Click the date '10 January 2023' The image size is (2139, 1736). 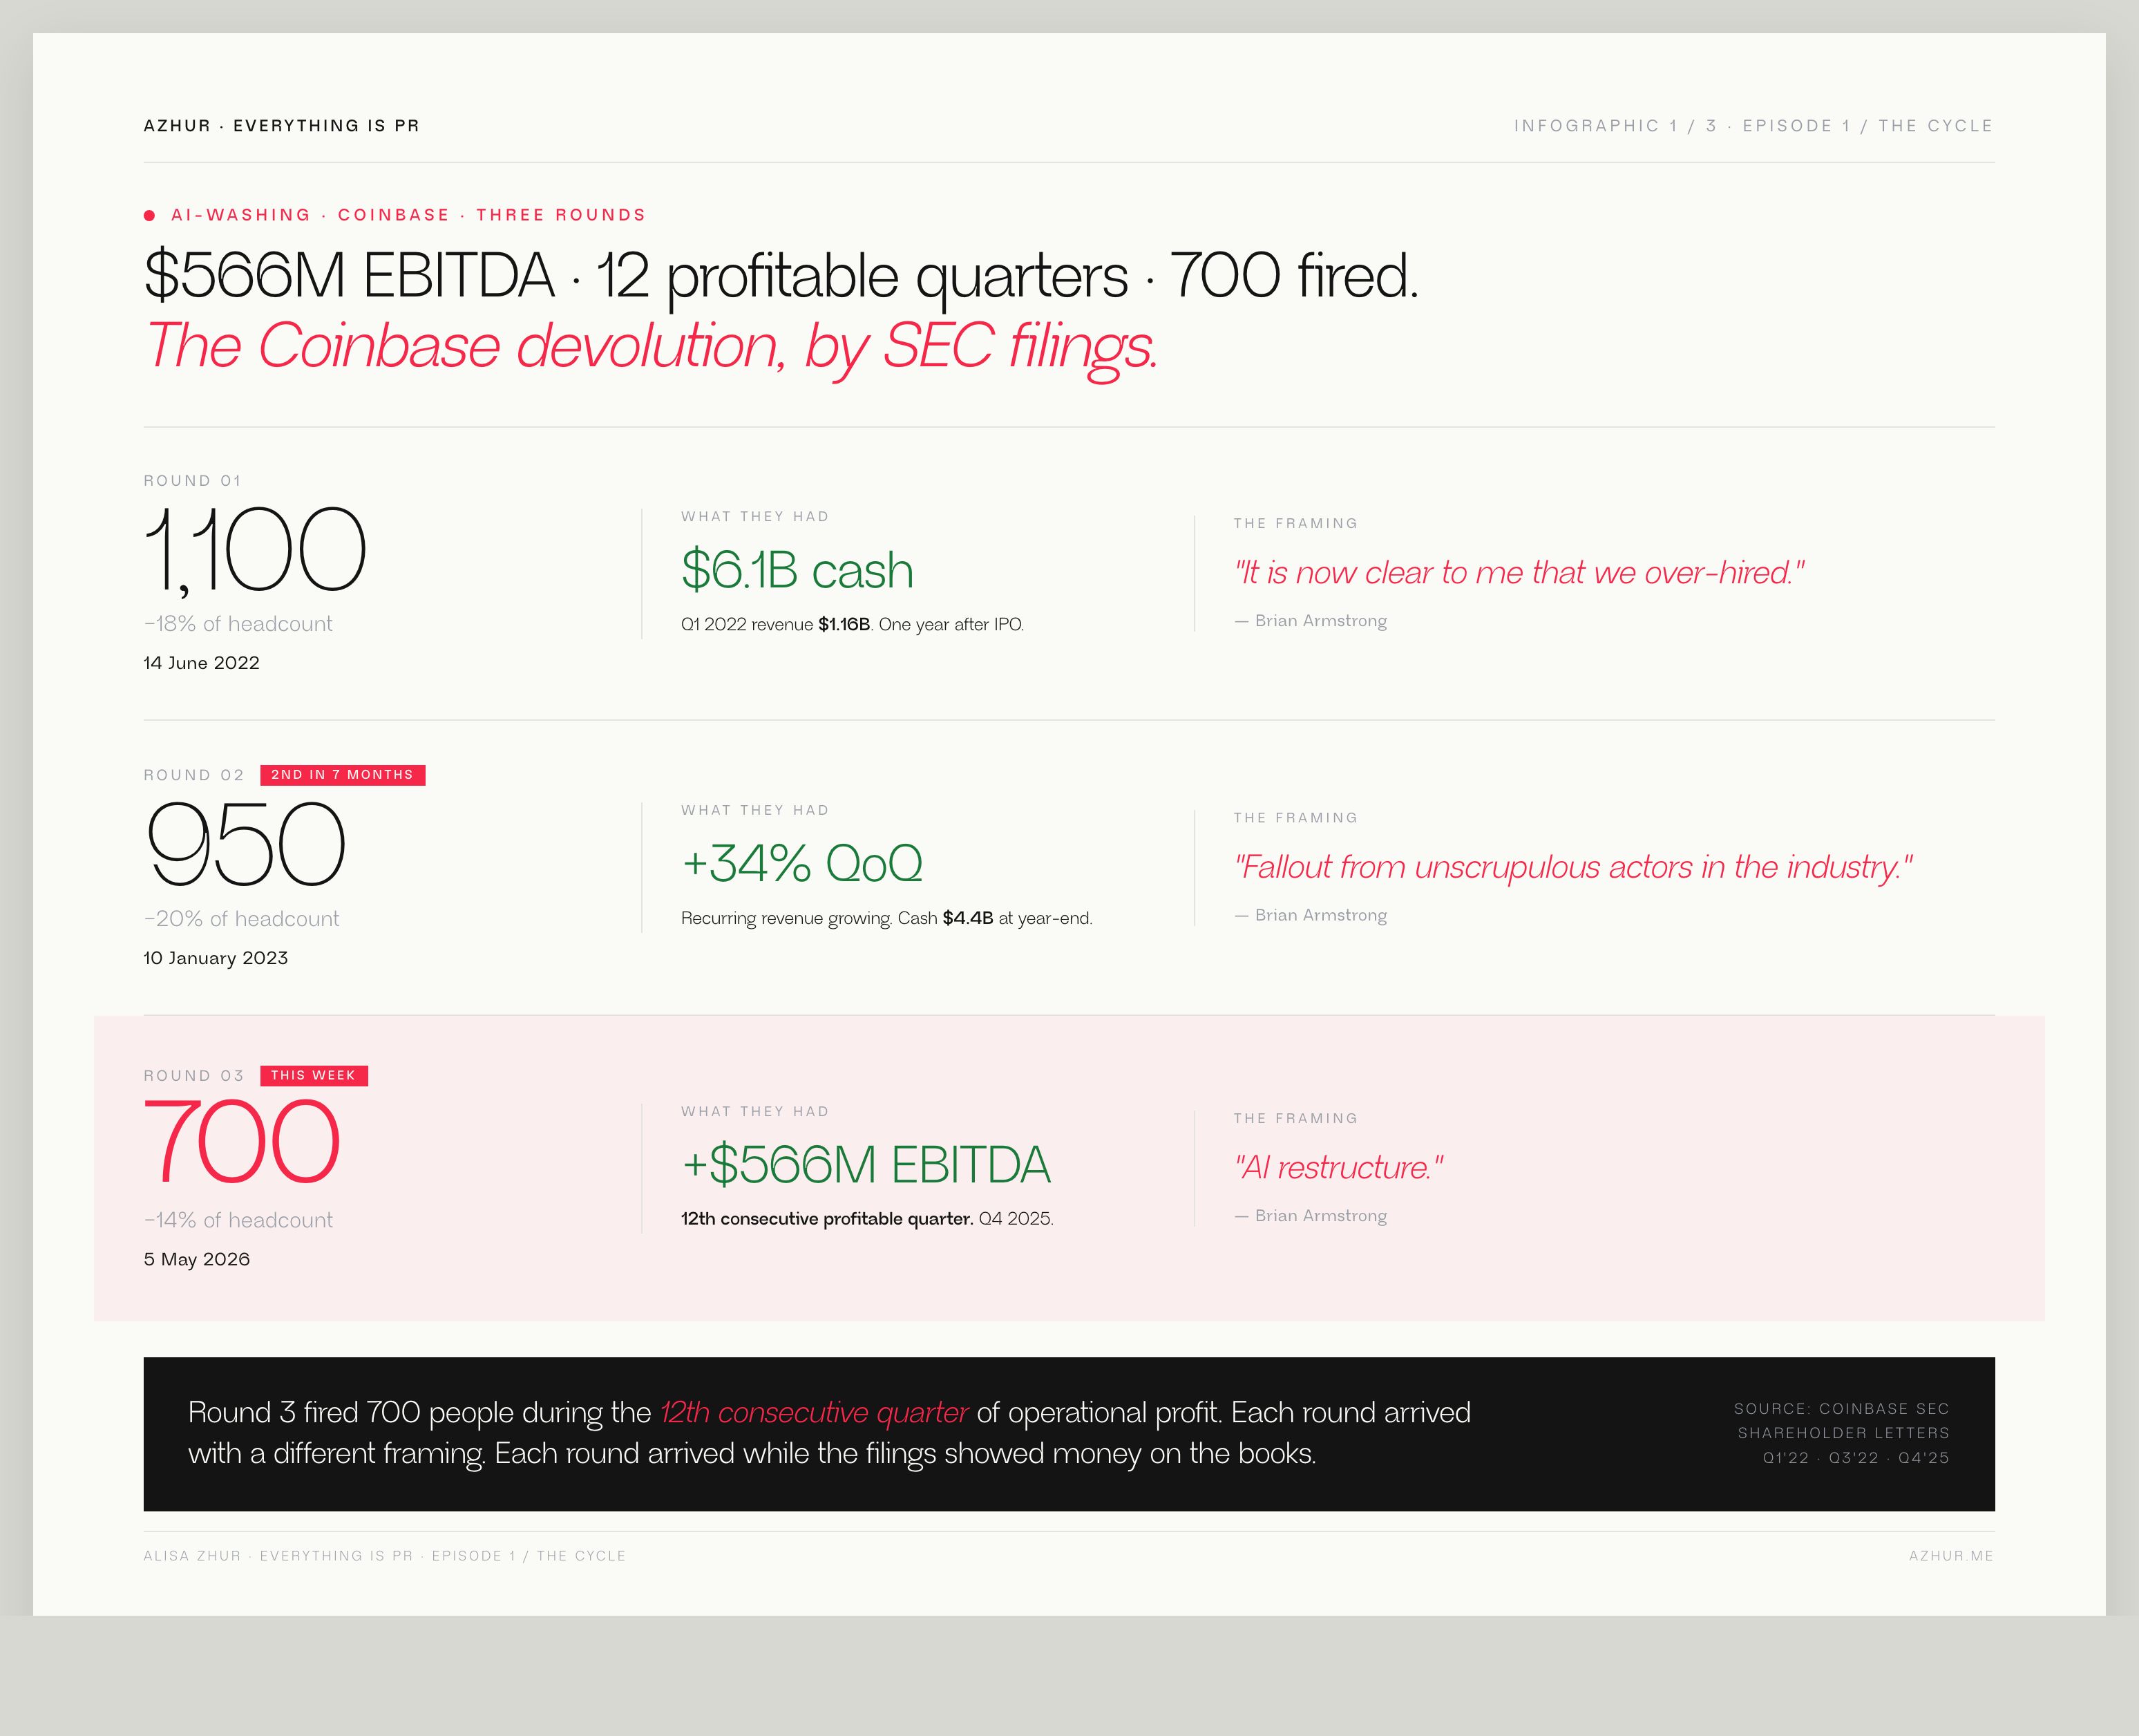[215, 958]
